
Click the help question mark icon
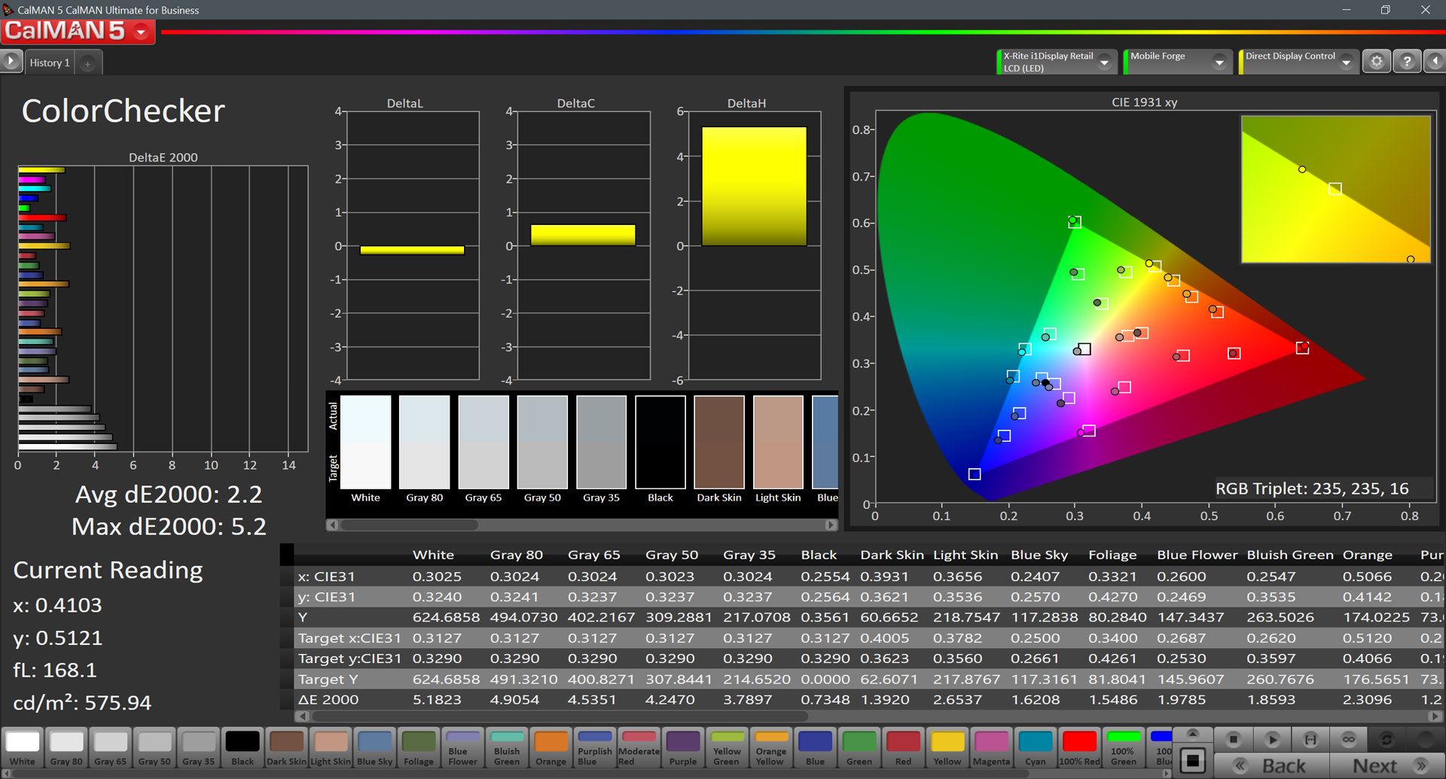pyautogui.click(x=1406, y=62)
